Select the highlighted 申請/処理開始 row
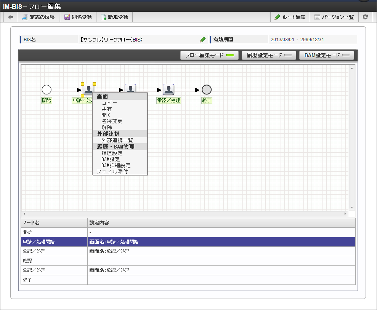The image size is (377, 310). pyautogui.click(x=188, y=242)
